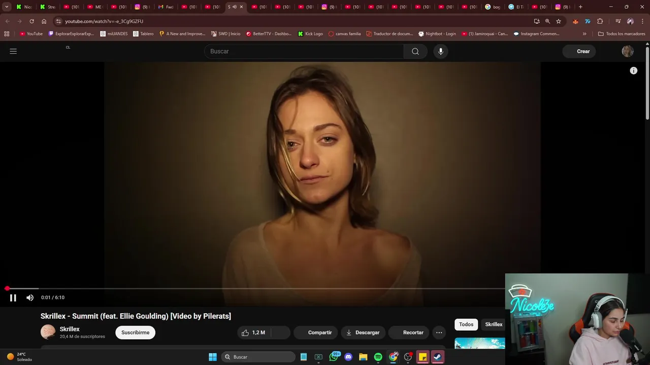Expand hidden bookmarks chevron
Screen dimensions: 650x365
pyautogui.click(x=584, y=34)
